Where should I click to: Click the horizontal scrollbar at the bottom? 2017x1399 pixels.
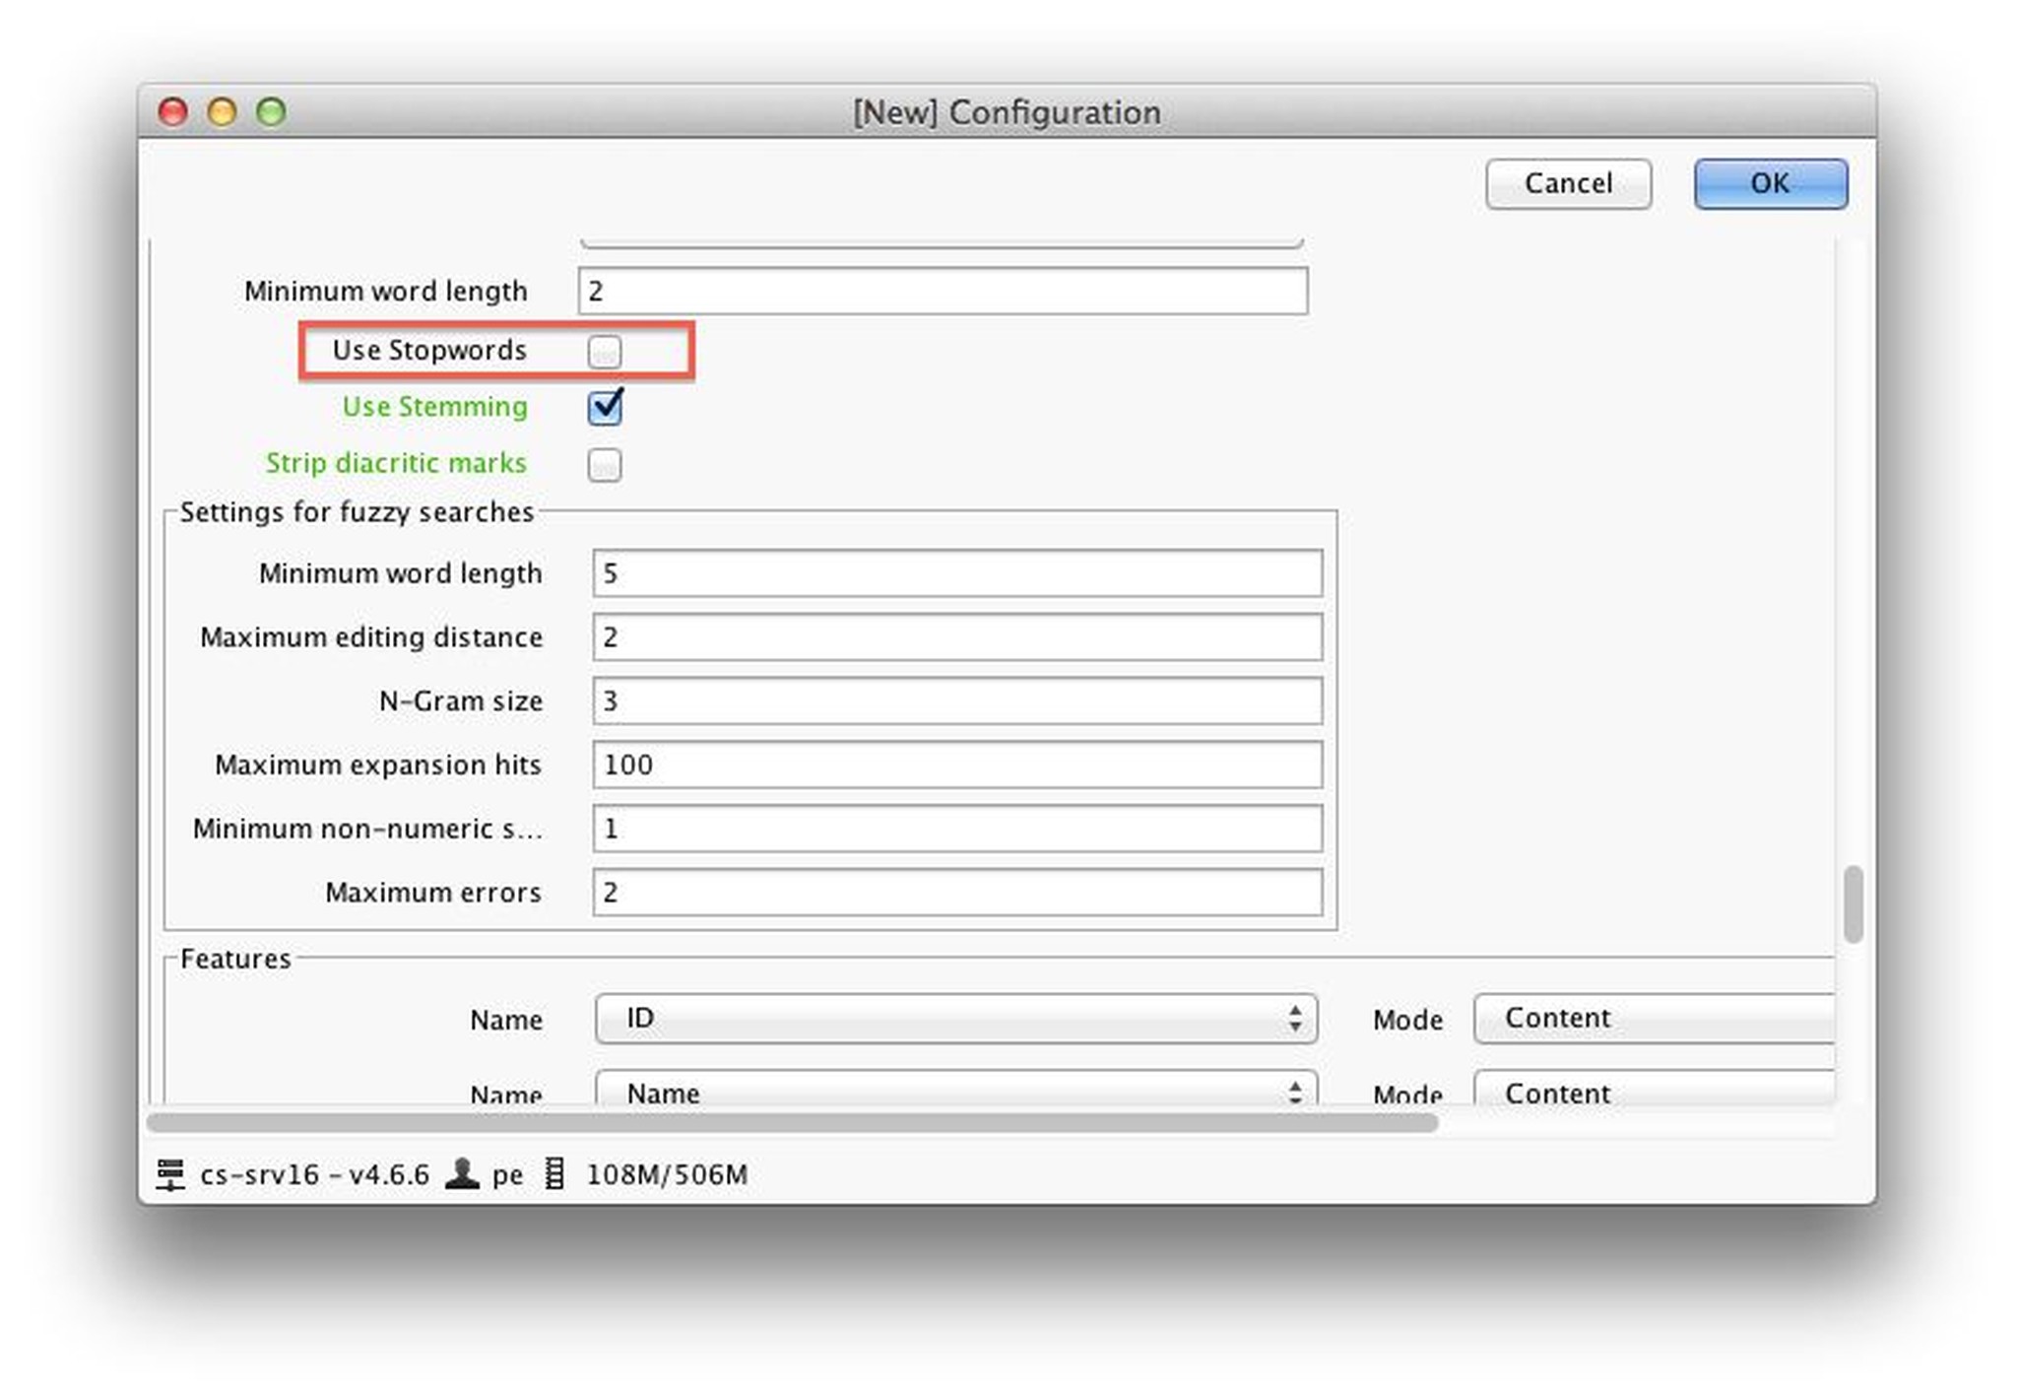click(788, 1121)
